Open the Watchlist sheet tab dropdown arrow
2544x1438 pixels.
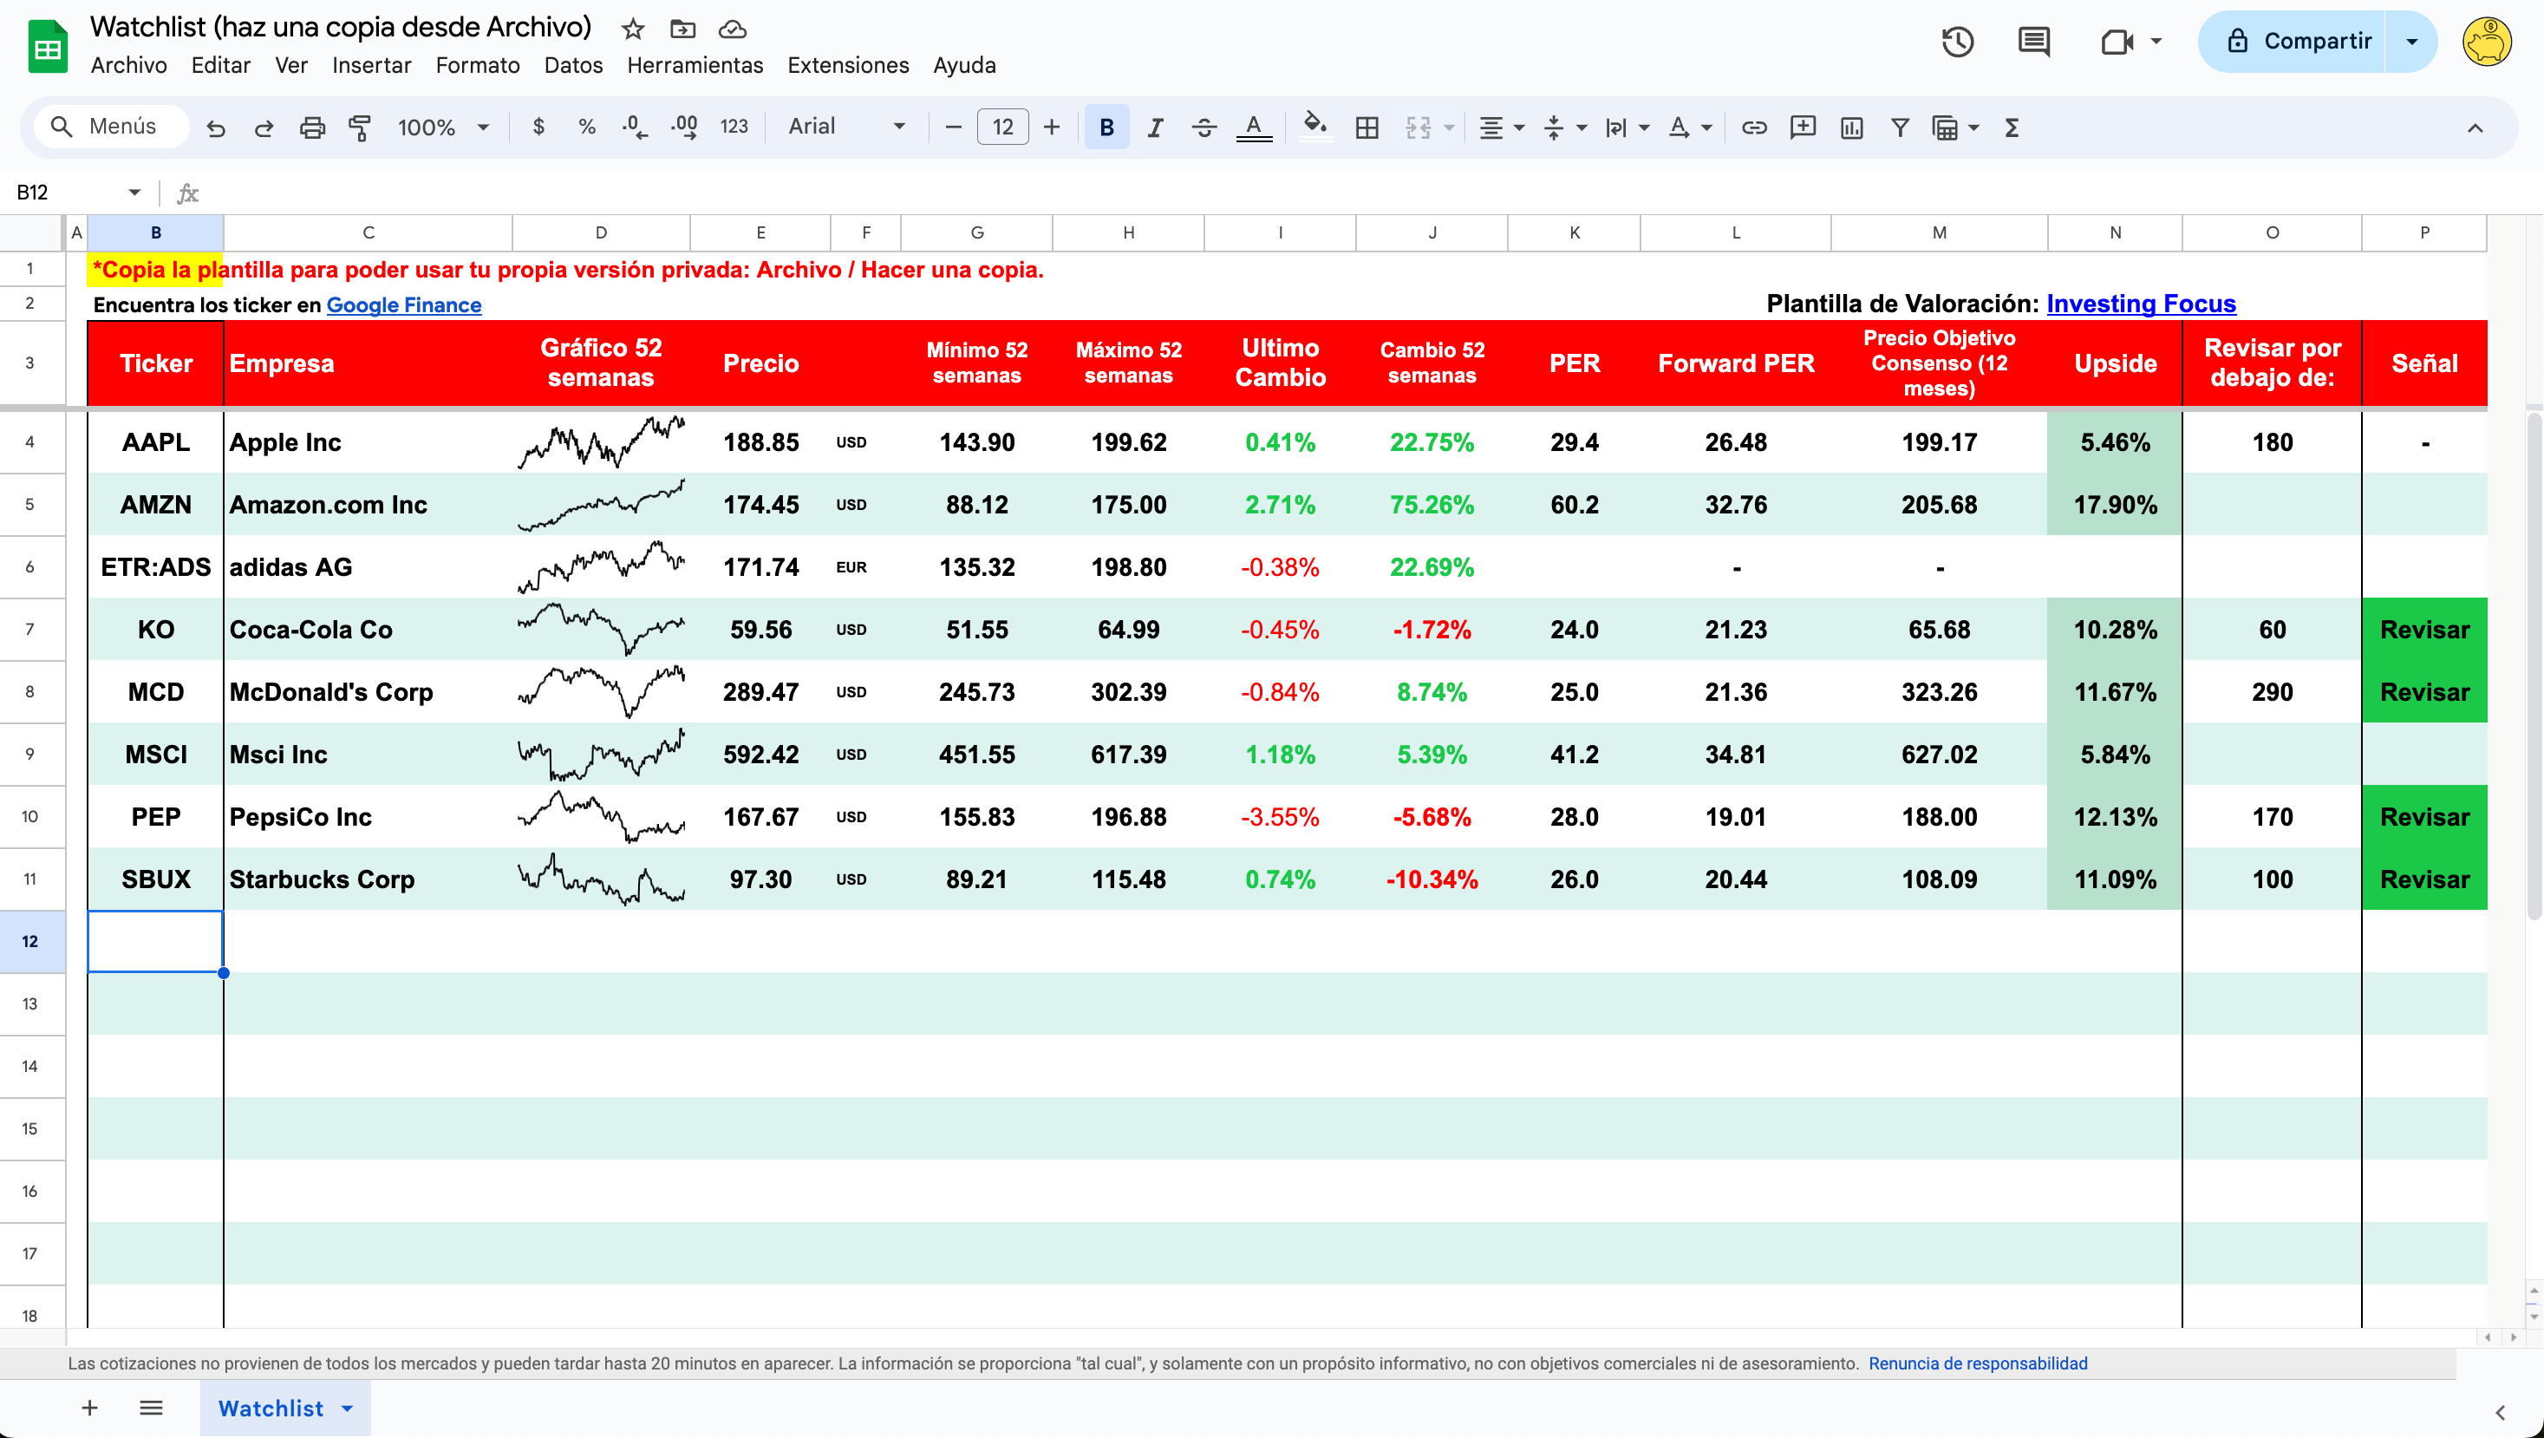tap(348, 1409)
